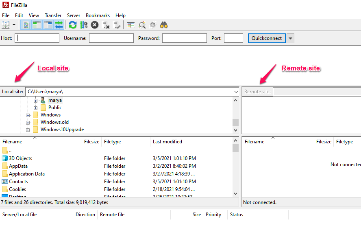Toggle remote directory tree display
The height and width of the screenshot is (226, 361).
(x=48, y=25)
